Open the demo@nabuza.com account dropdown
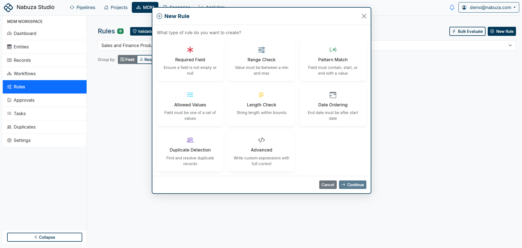522x248 pixels. coord(489,7)
